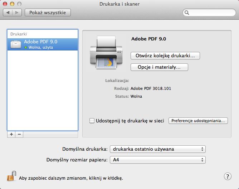This screenshot has width=239, height=189.
Task: Click the lock hint text Aby zapobiec dalszym zmianom
Action: [71, 178]
